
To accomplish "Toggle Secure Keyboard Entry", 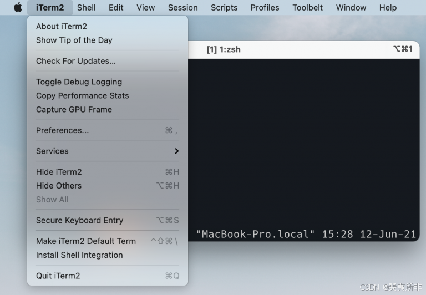I will pyautogui.click(x=108, y=220).
